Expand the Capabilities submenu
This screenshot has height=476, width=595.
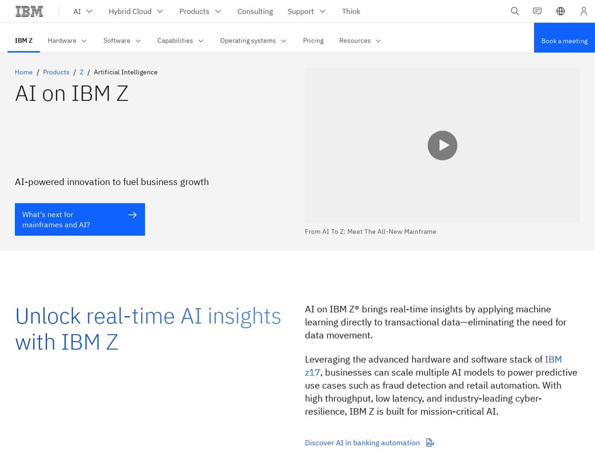click(x=180, y=41)
